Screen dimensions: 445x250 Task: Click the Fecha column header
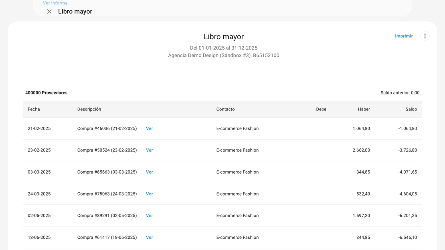[x=34, y=109]
